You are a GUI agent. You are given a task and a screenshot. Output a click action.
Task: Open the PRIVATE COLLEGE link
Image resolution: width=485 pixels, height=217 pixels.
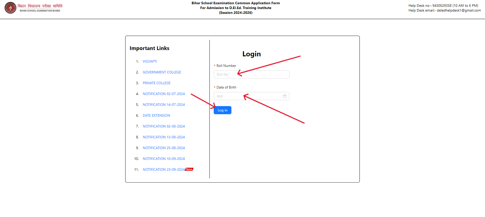pos(156,83)
